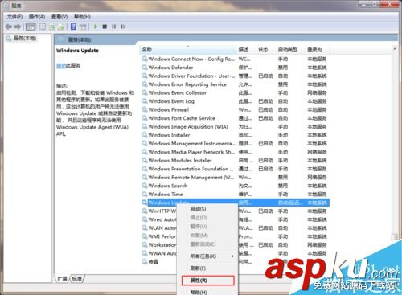Screen dimensions: 402x295
Task: Switch to the 扩展 tab
Action: coord(63,279)
